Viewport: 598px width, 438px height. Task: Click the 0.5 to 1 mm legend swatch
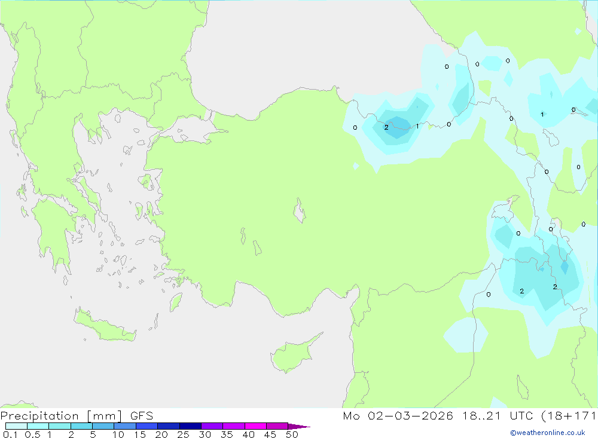pyautogui.click(x=38, y=426)
